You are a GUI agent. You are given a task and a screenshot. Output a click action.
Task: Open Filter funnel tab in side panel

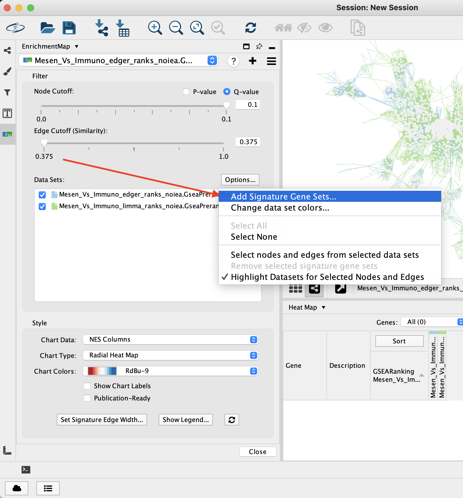pos(7,92)
